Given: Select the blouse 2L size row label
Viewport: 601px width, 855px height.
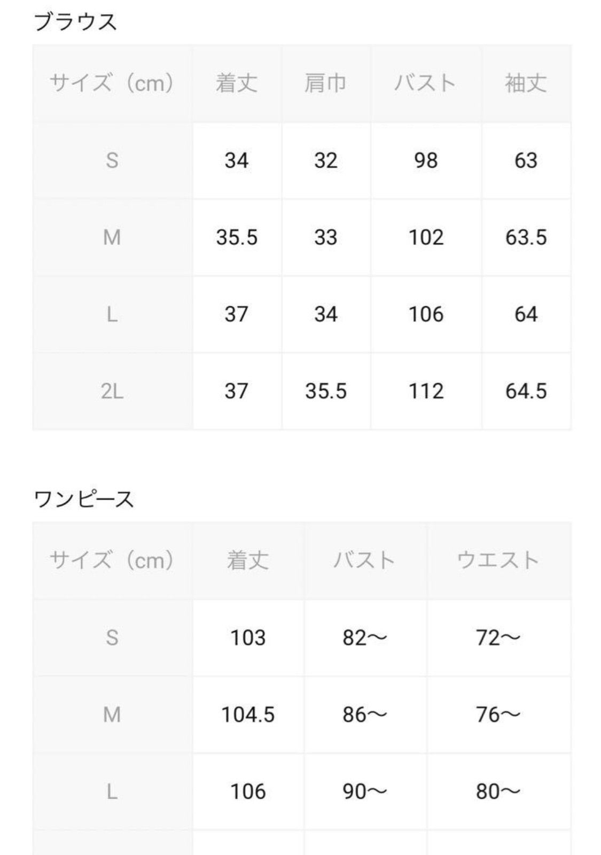Looking at the screenshot, I should pyautogui.click(x=112, y=392).
